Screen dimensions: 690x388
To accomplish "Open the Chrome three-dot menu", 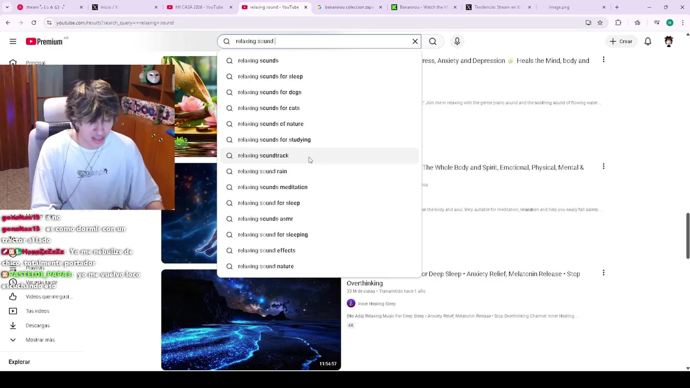I will [x=683, y=23].
